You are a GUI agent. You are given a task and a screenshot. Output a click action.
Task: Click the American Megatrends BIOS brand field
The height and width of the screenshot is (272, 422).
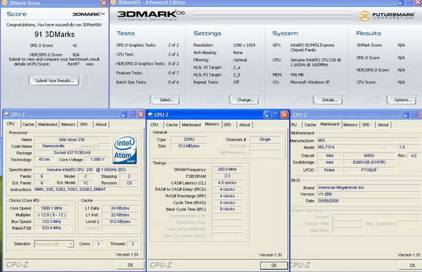[x=368, y=187]
